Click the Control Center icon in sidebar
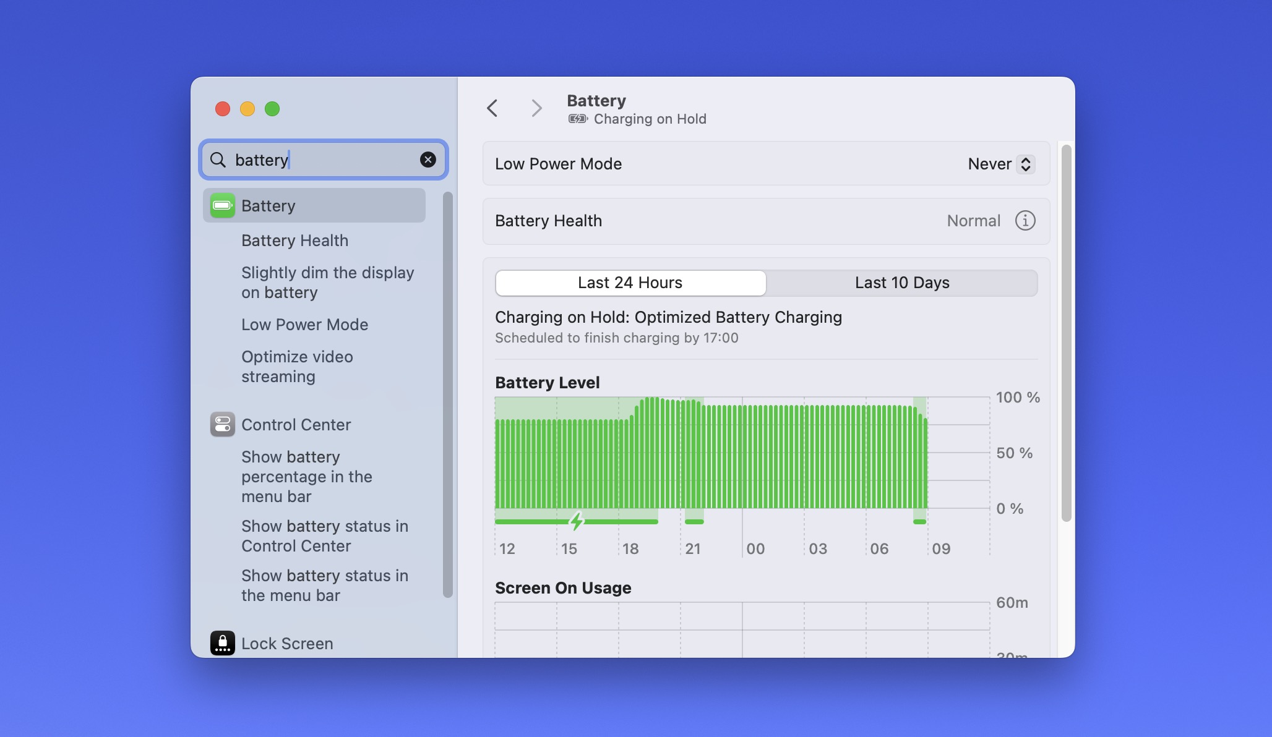 222,424
